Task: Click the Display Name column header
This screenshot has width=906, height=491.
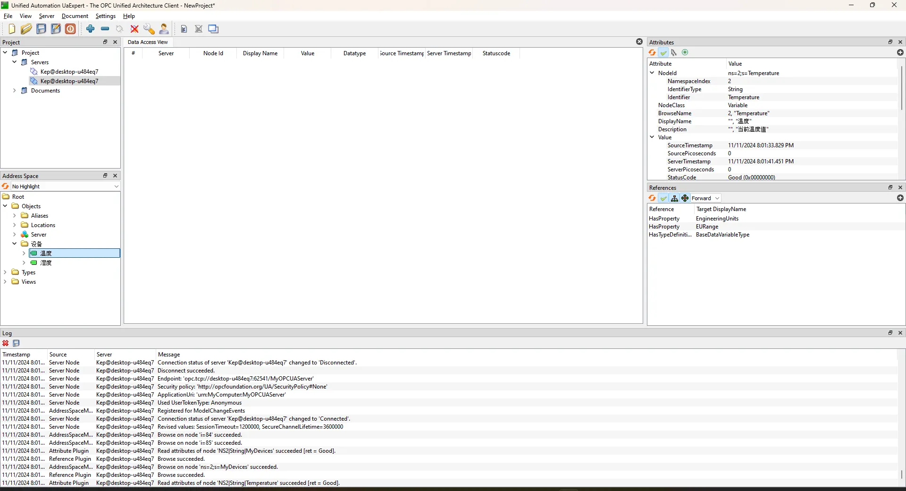Action: 260,53
